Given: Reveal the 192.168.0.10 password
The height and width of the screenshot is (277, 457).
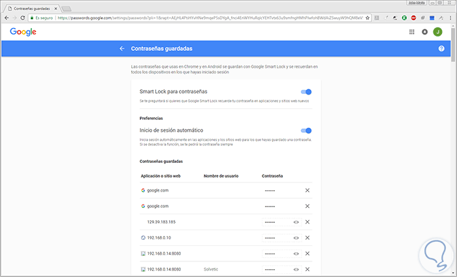Looking at the screenshot, I should coord(296,238).
